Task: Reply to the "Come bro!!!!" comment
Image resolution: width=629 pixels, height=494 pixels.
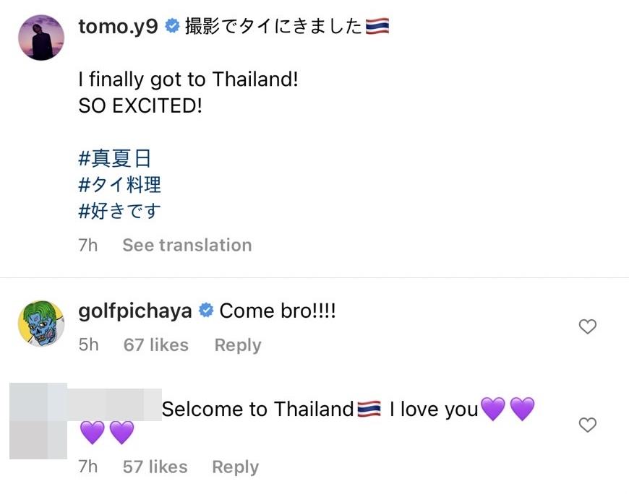Action: [x=237, y=345]
